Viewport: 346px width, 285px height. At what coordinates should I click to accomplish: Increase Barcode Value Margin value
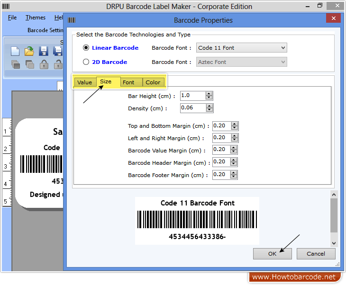pos(234,148)
